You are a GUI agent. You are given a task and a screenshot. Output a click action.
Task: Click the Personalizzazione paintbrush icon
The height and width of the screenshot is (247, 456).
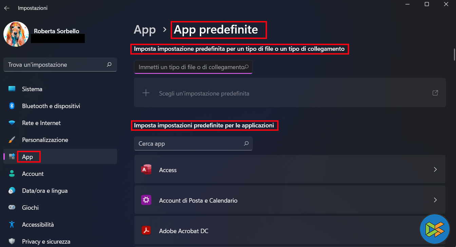pyautogui.click(x=12, y=140)
